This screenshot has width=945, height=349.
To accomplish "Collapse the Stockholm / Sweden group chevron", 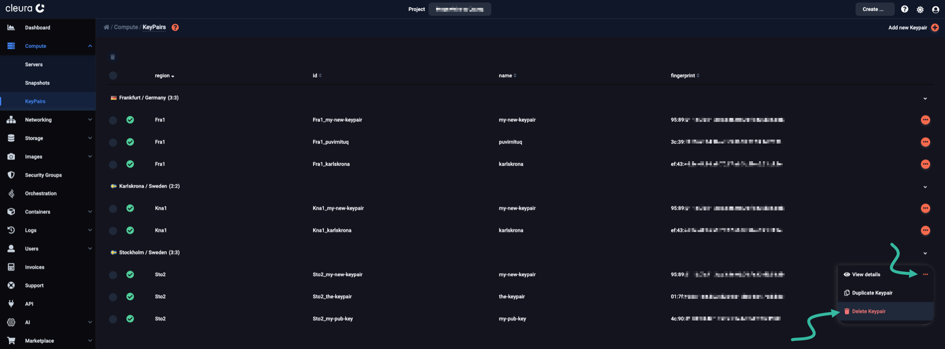I will [925, 253].
